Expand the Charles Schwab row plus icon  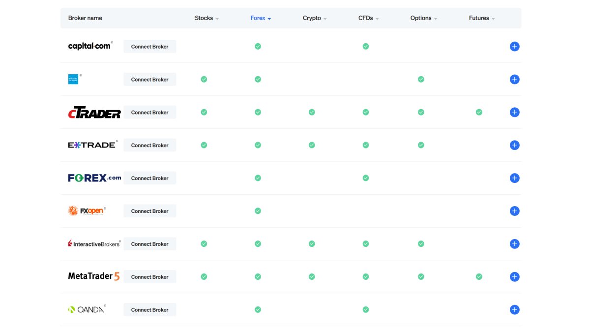[x=514, y=79]
